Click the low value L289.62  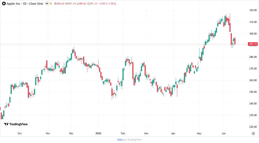point(82,4)
